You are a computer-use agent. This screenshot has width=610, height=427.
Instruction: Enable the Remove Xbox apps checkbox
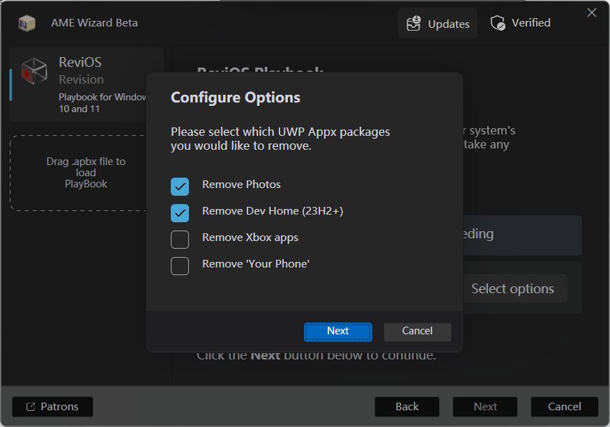[180, 239]
